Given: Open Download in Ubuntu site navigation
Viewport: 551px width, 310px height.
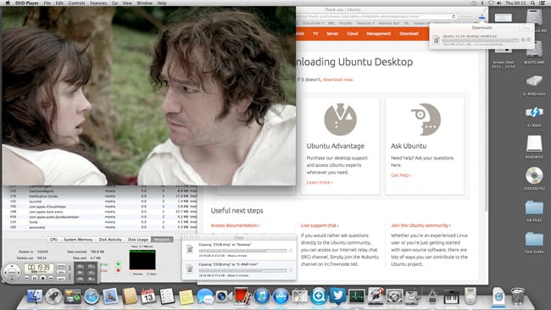Looking at the screenshot, I should pos(409,34).
